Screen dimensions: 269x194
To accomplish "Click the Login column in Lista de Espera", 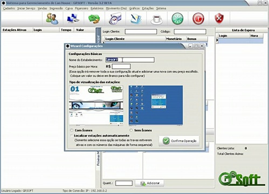I will pos(234,36).
